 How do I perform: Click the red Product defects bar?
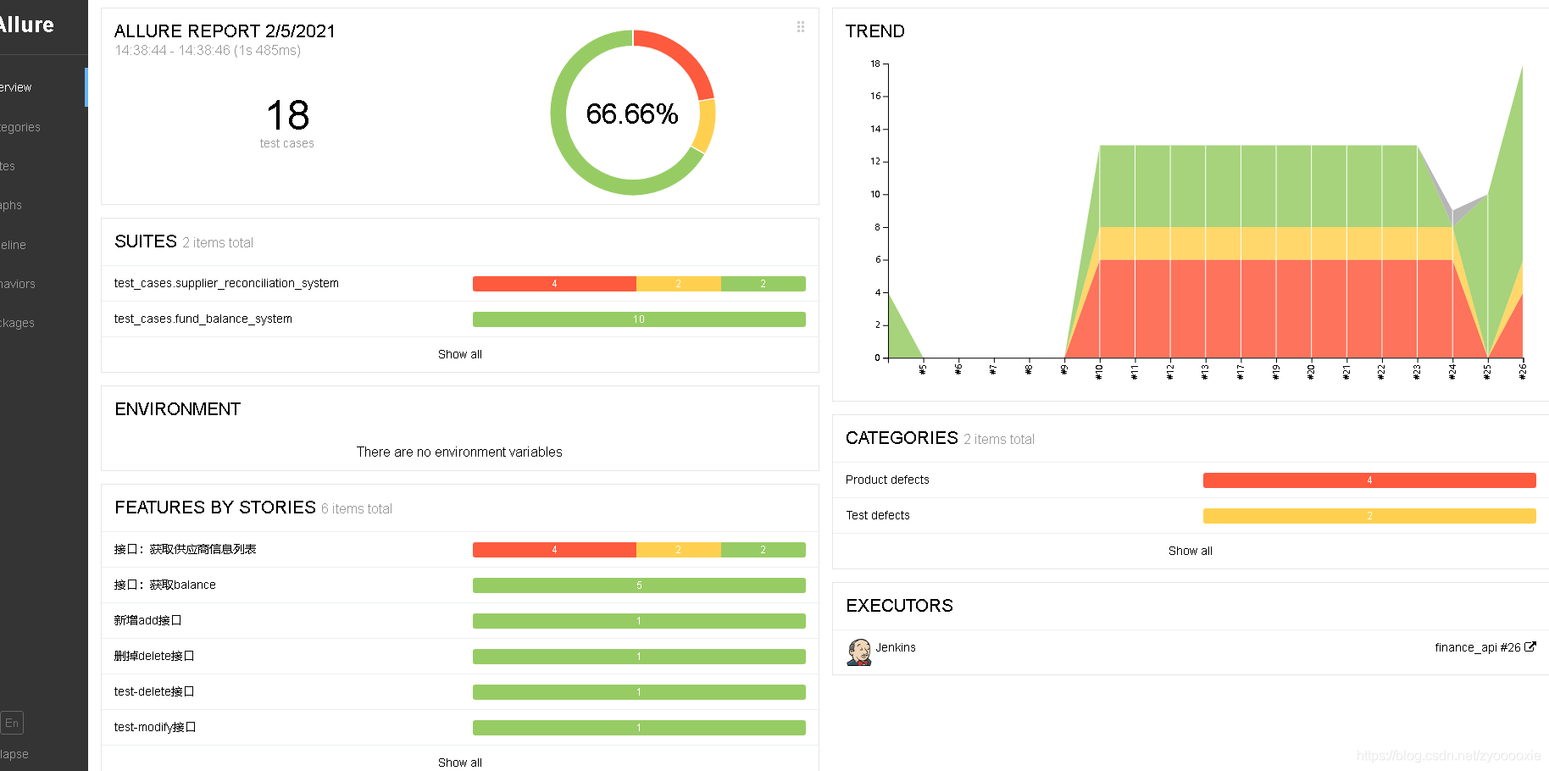[x=1369, y=480]
